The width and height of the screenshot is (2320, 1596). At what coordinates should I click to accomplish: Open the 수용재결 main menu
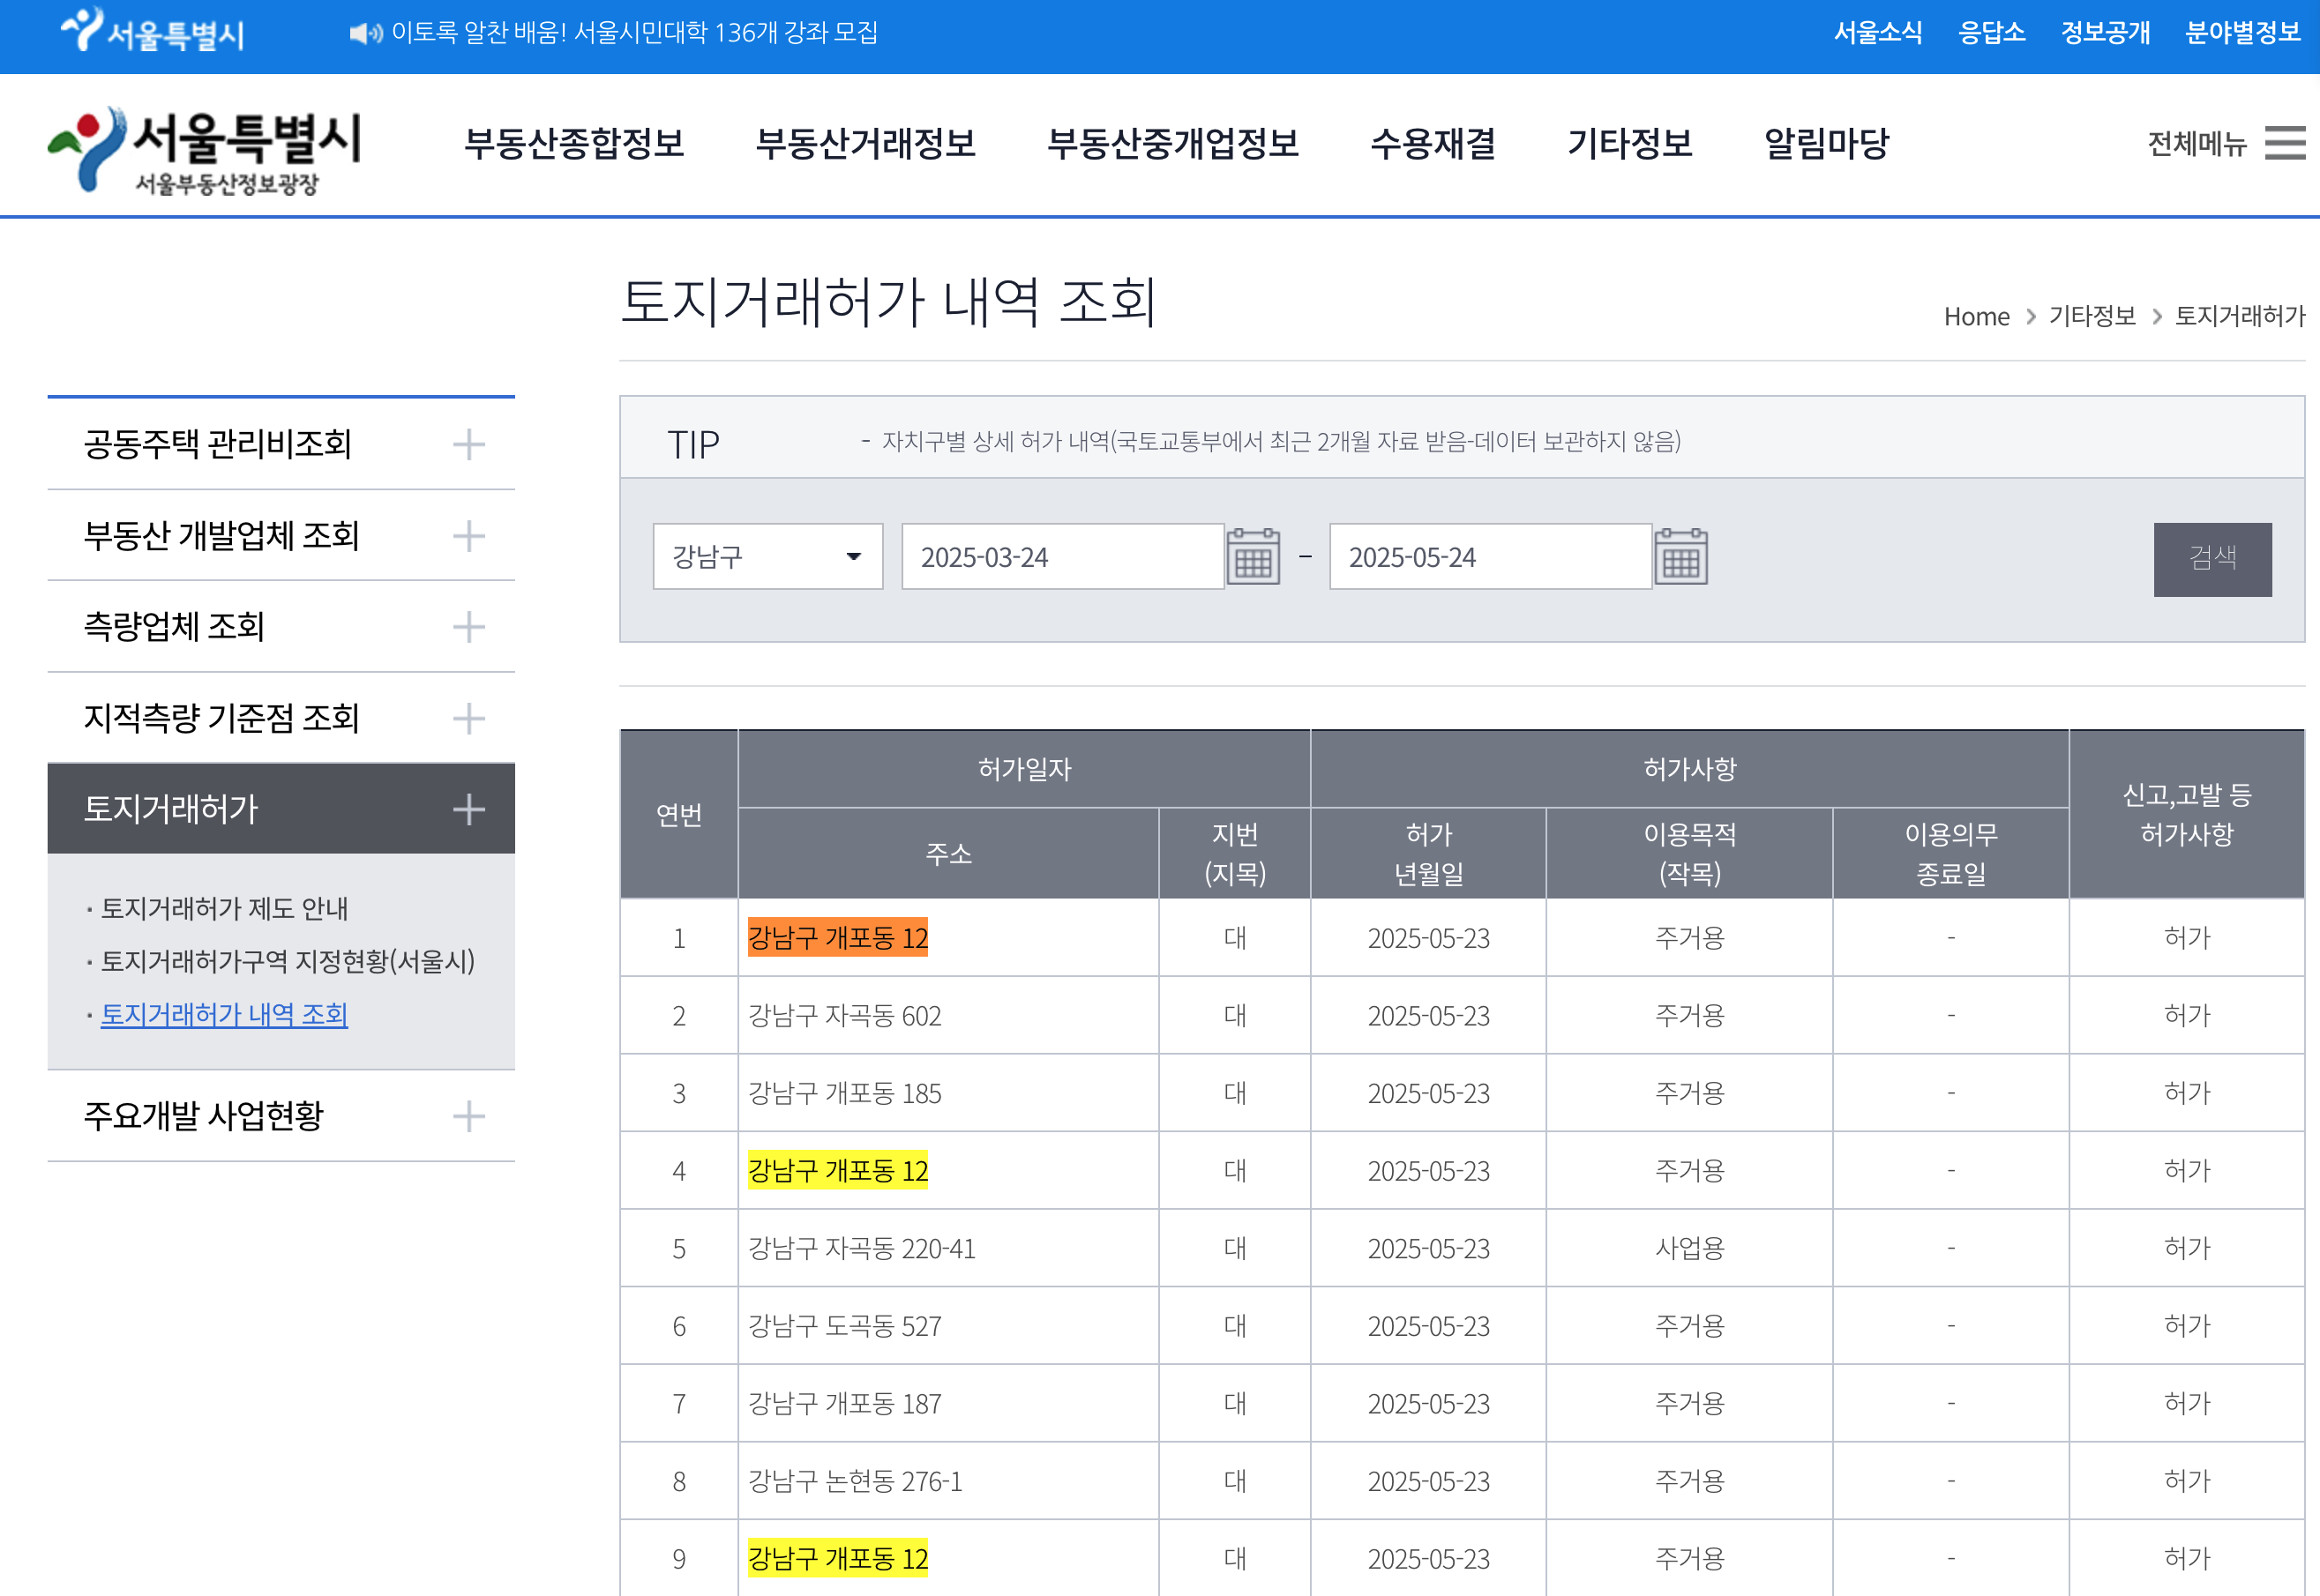pos(1432,143)
